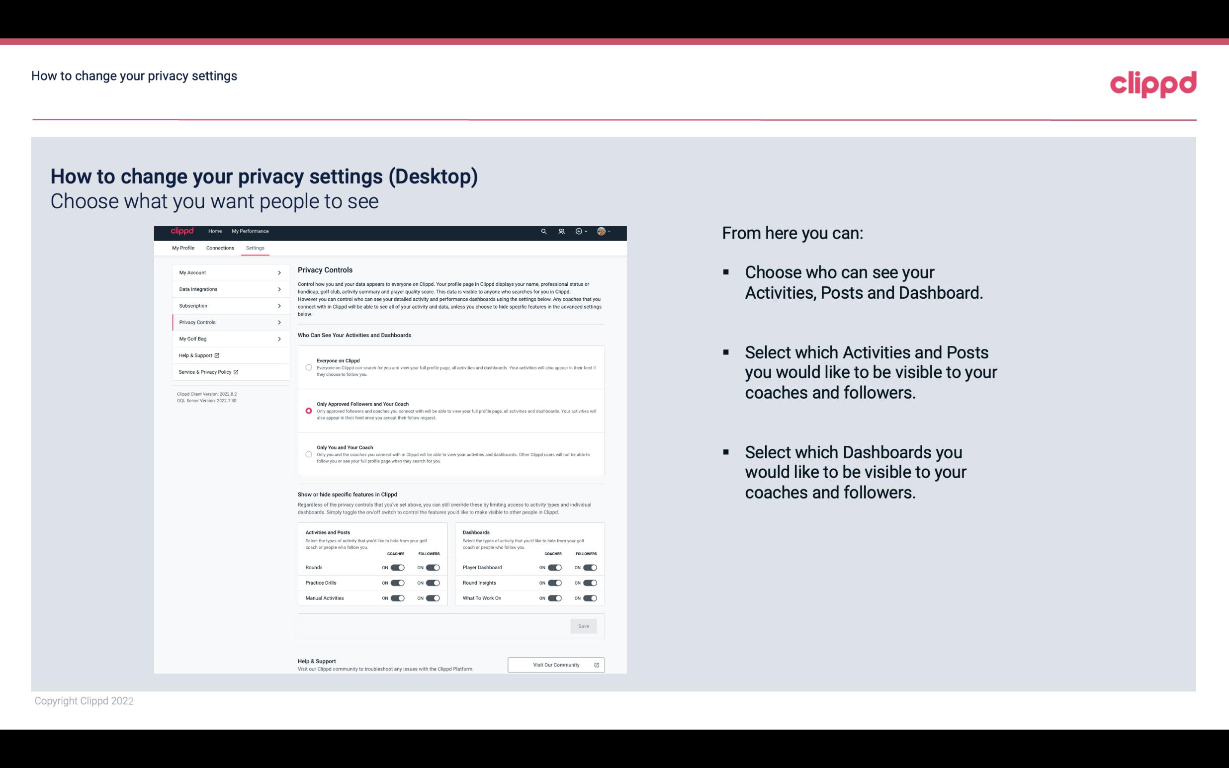Click the Save button
The height and width of the screenshot is (768, 1229).
[x=583, y=625]
